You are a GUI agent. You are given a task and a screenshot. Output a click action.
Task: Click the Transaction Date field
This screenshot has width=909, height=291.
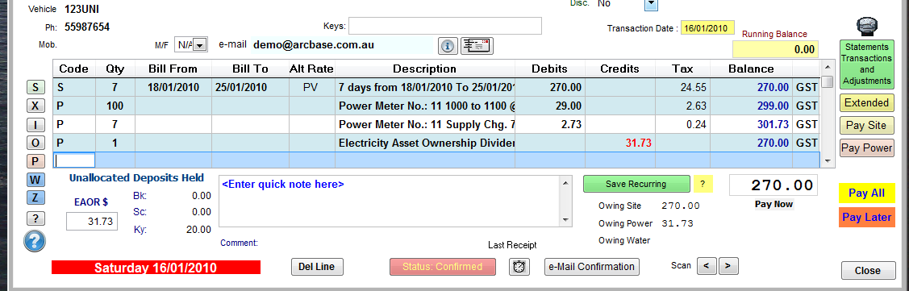[708, 28]
